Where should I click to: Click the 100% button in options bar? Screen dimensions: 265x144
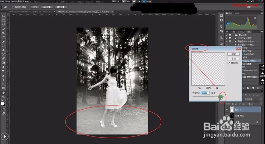pos(35,7)
